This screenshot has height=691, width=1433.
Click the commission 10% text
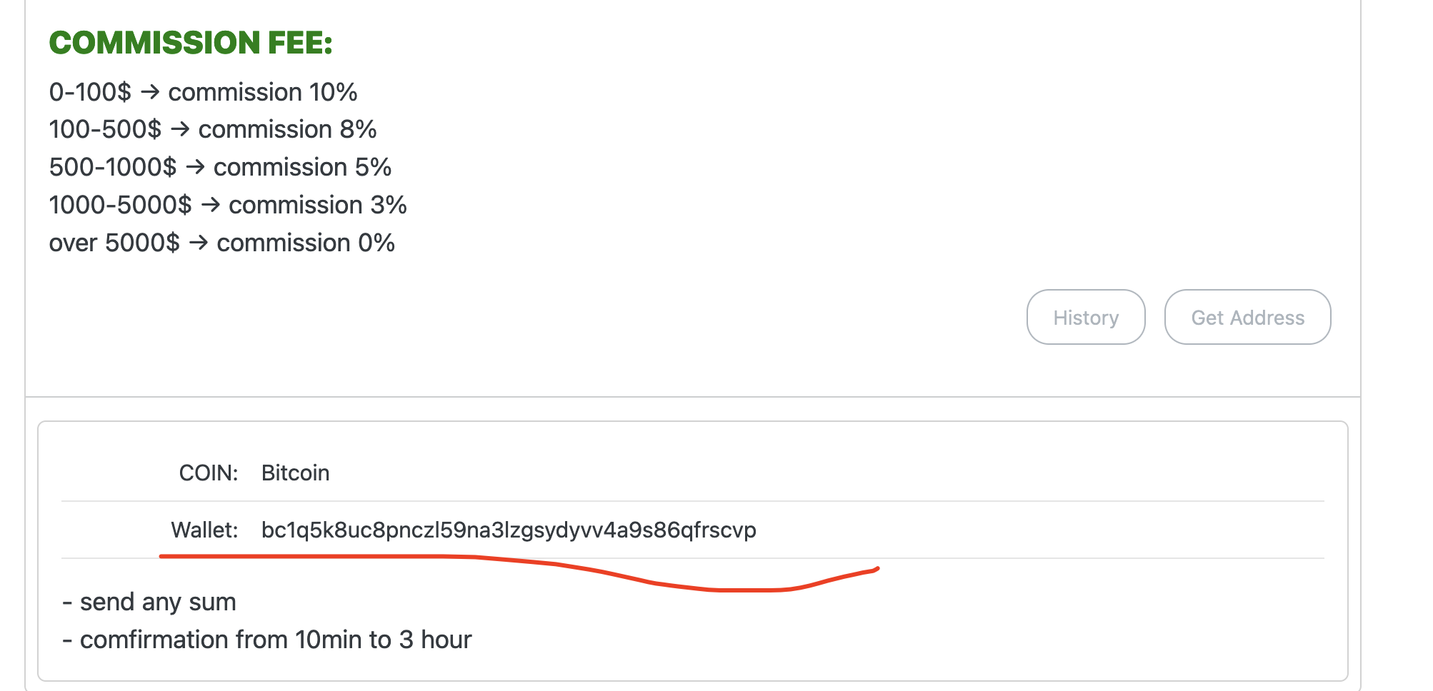[x=263, y=92]
